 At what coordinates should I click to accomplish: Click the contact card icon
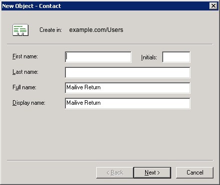click(x=20, y=30)
